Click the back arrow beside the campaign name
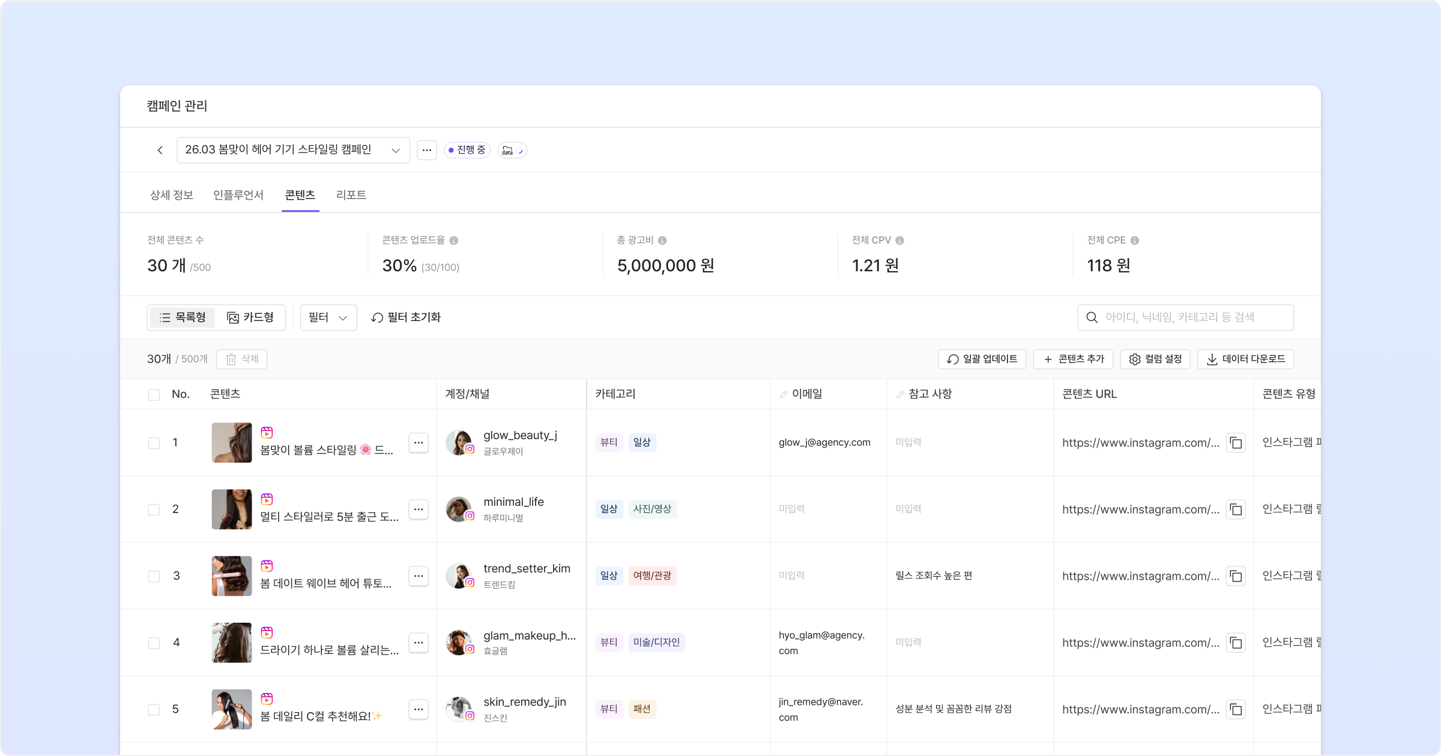Screen dimensions: 1441x756 click(160, 150)
